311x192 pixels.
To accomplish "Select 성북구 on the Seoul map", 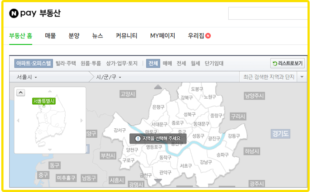I will click(x=189, y=114).
